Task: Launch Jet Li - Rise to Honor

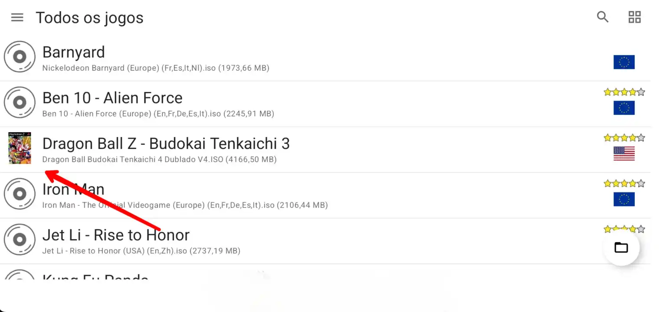Action: [116, 235]
